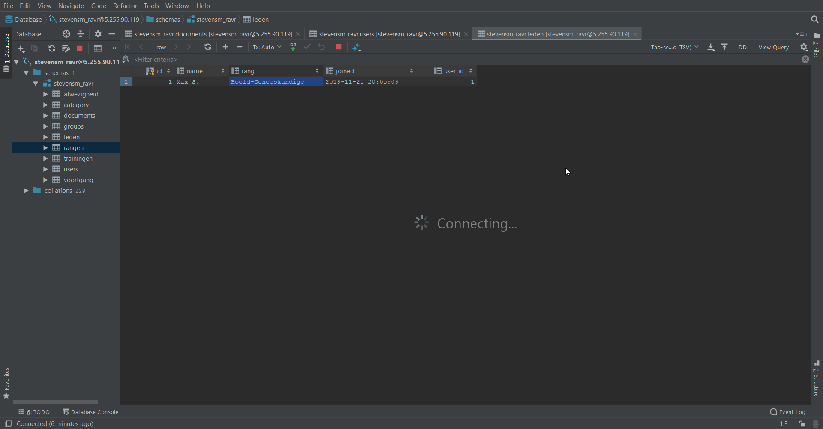The image size is (823, 429).
Task: Click the Event Log icon in status bar
Action: pos(773,412)
